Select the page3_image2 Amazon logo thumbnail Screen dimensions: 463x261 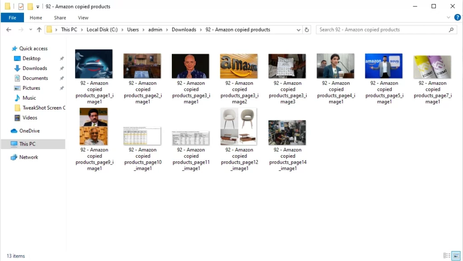coord(239,66)
